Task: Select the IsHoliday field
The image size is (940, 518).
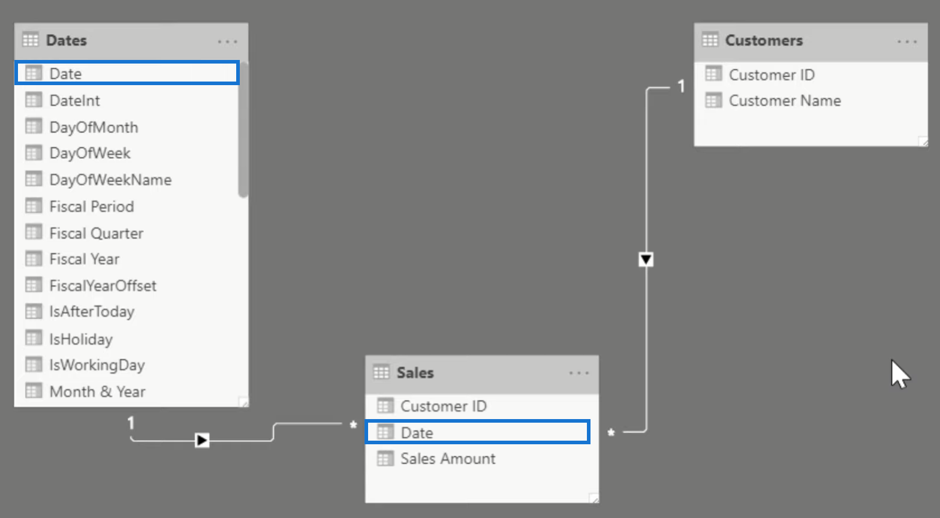Action: click(126, 339)
